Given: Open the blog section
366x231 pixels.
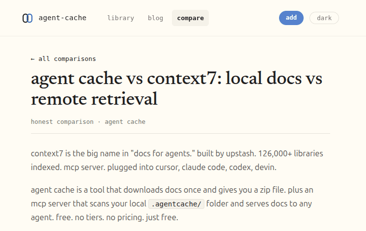Looking at the screenshot, I should tap(155, 18).
